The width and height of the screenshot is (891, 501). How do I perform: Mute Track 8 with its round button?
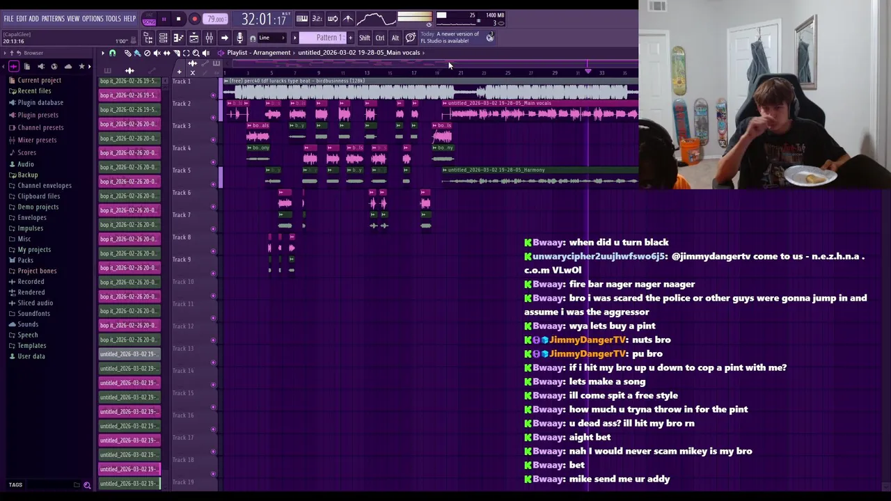[x=214, y=251]
